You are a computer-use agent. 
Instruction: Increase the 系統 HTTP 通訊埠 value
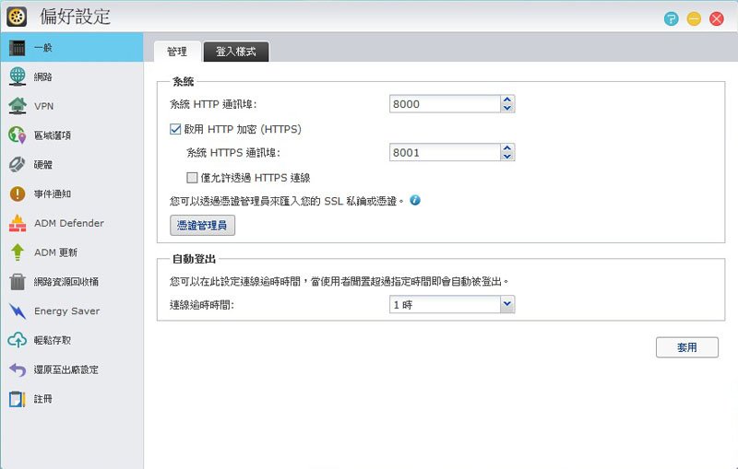tap(506, 100)
